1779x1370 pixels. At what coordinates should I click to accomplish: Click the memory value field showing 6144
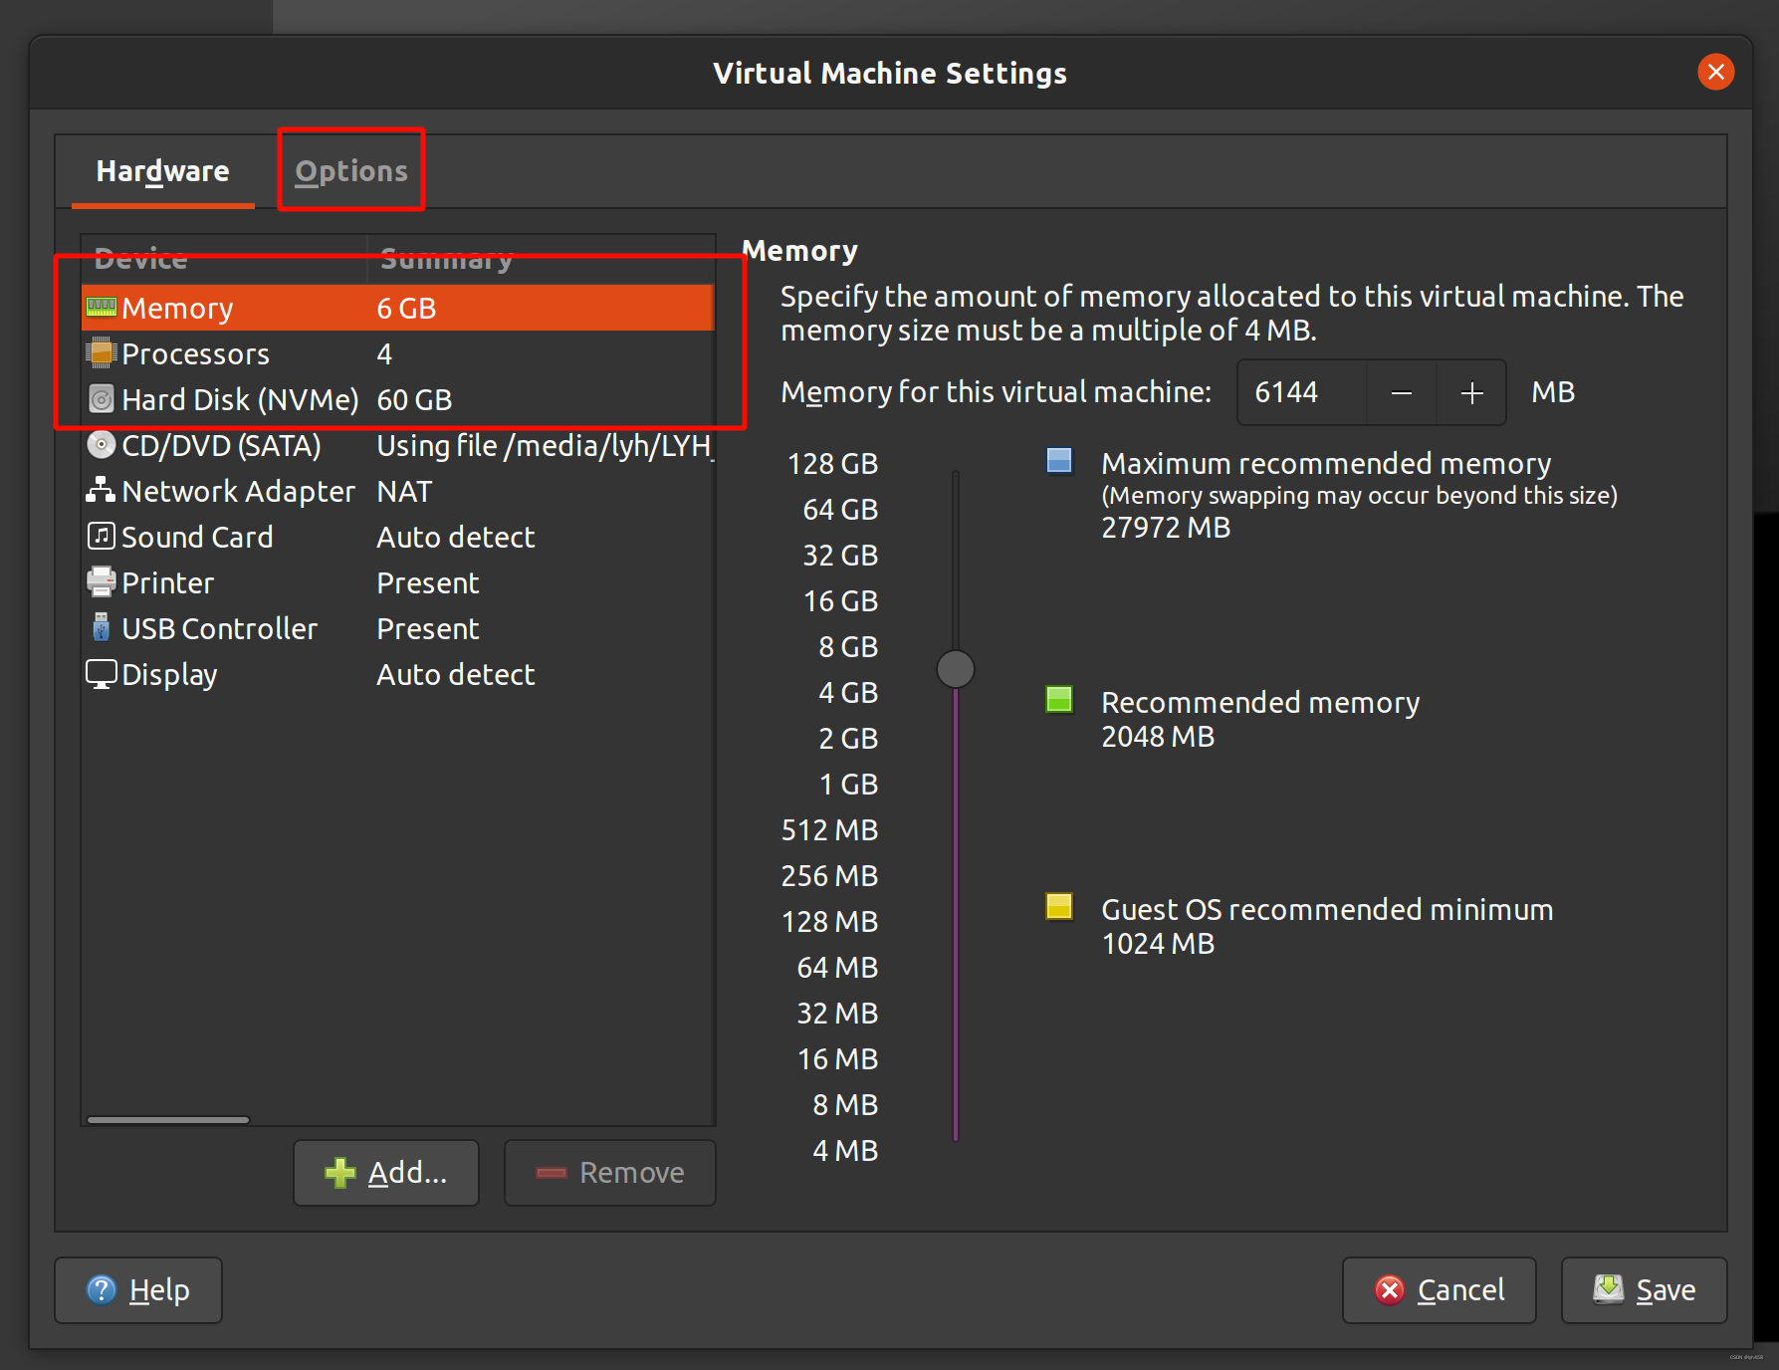(1302, 392)
